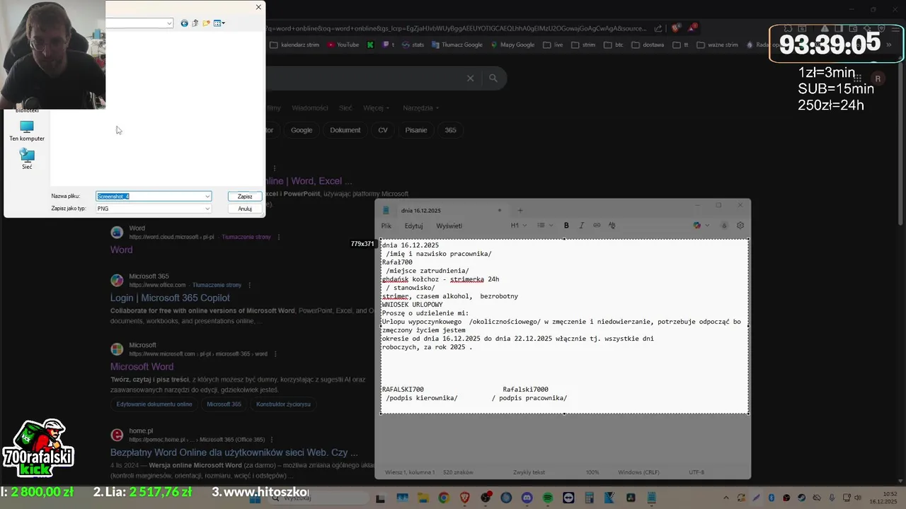The height and width of the screenshot is (509, 906).
Task: Open the ważne strim bookmark folder
Action: [717, 45]
